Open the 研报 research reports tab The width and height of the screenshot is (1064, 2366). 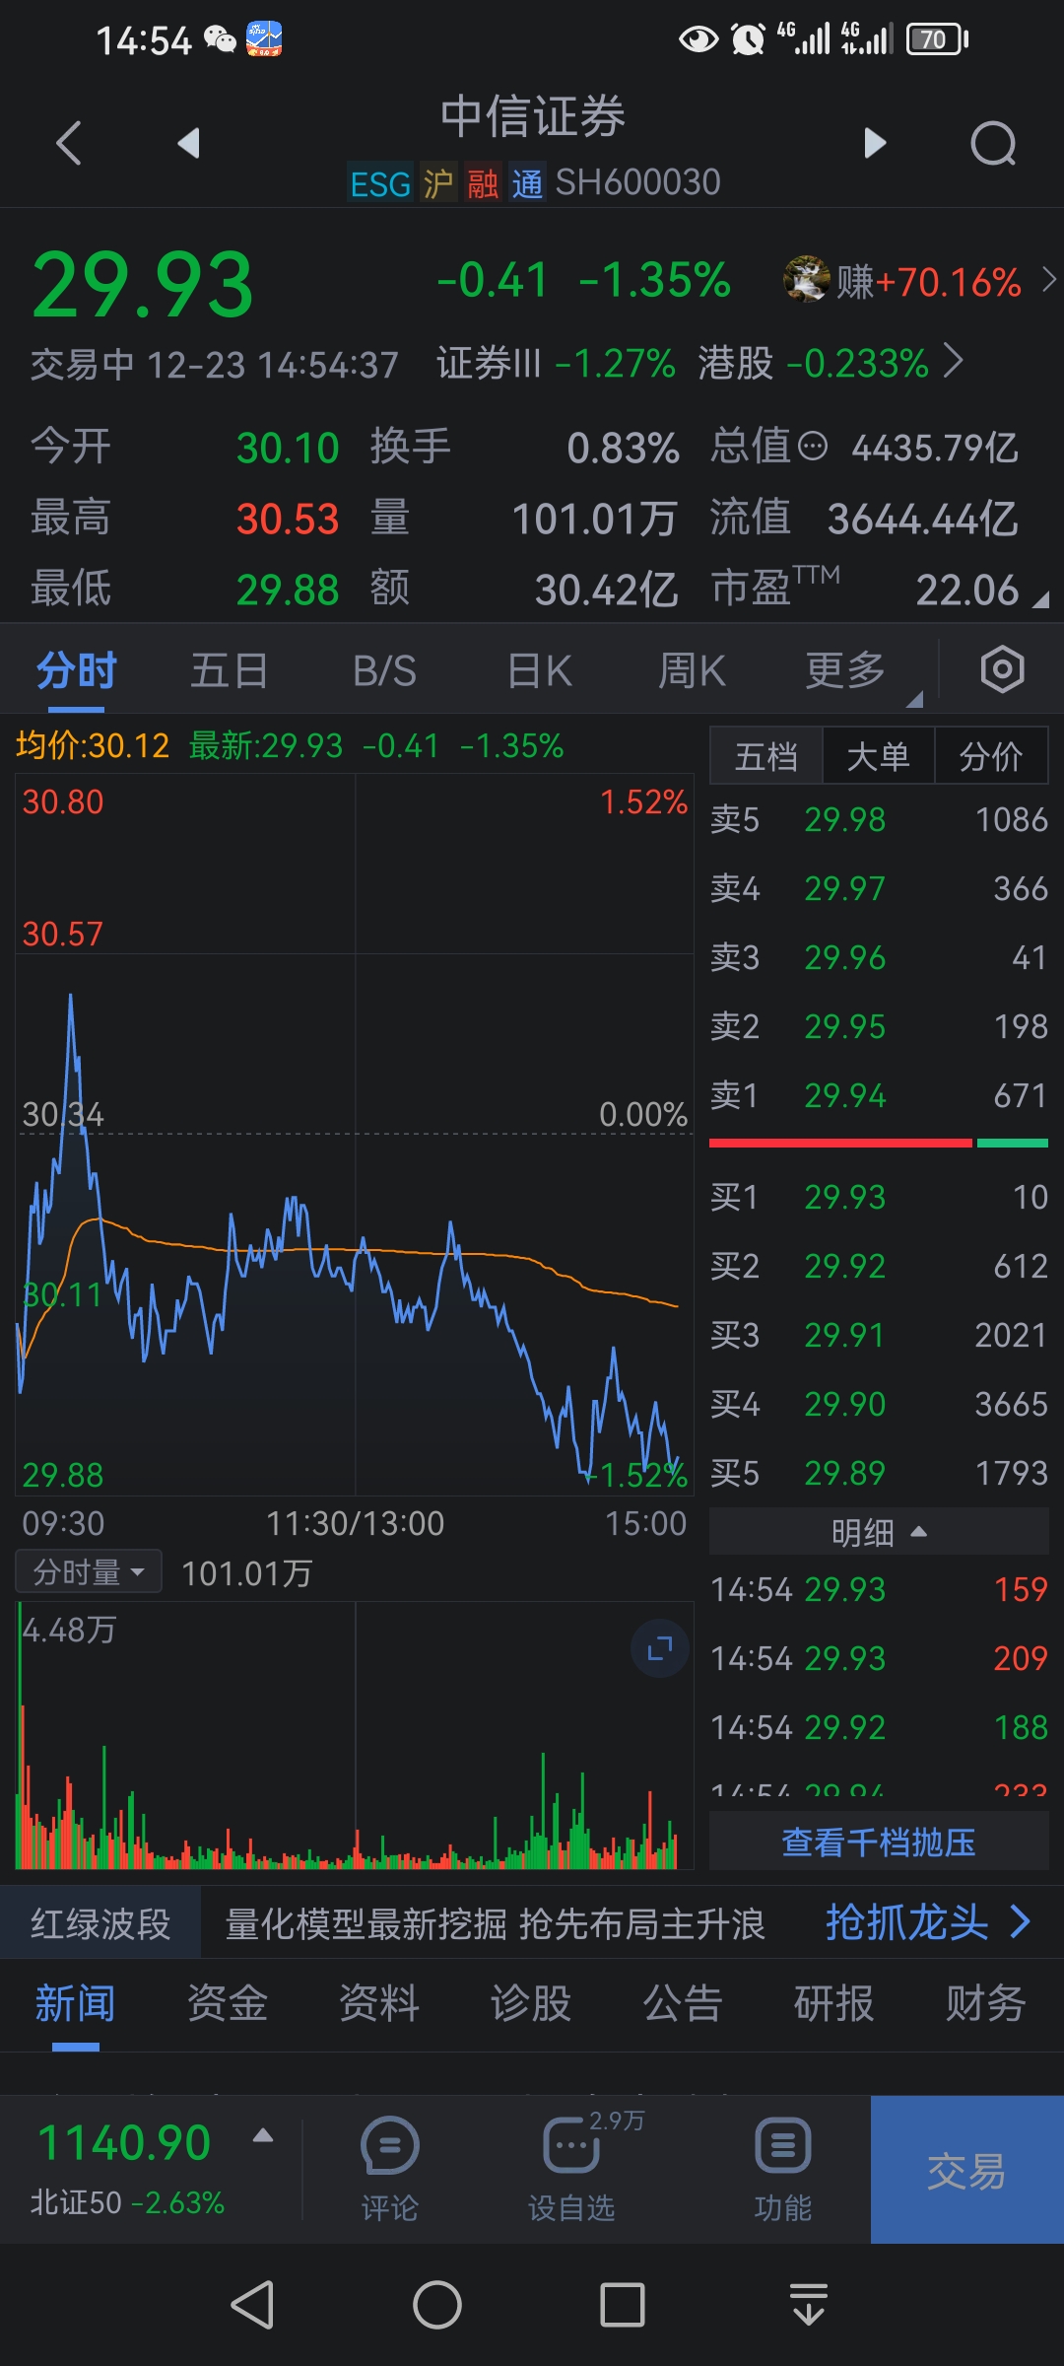tap(834, 2004)
